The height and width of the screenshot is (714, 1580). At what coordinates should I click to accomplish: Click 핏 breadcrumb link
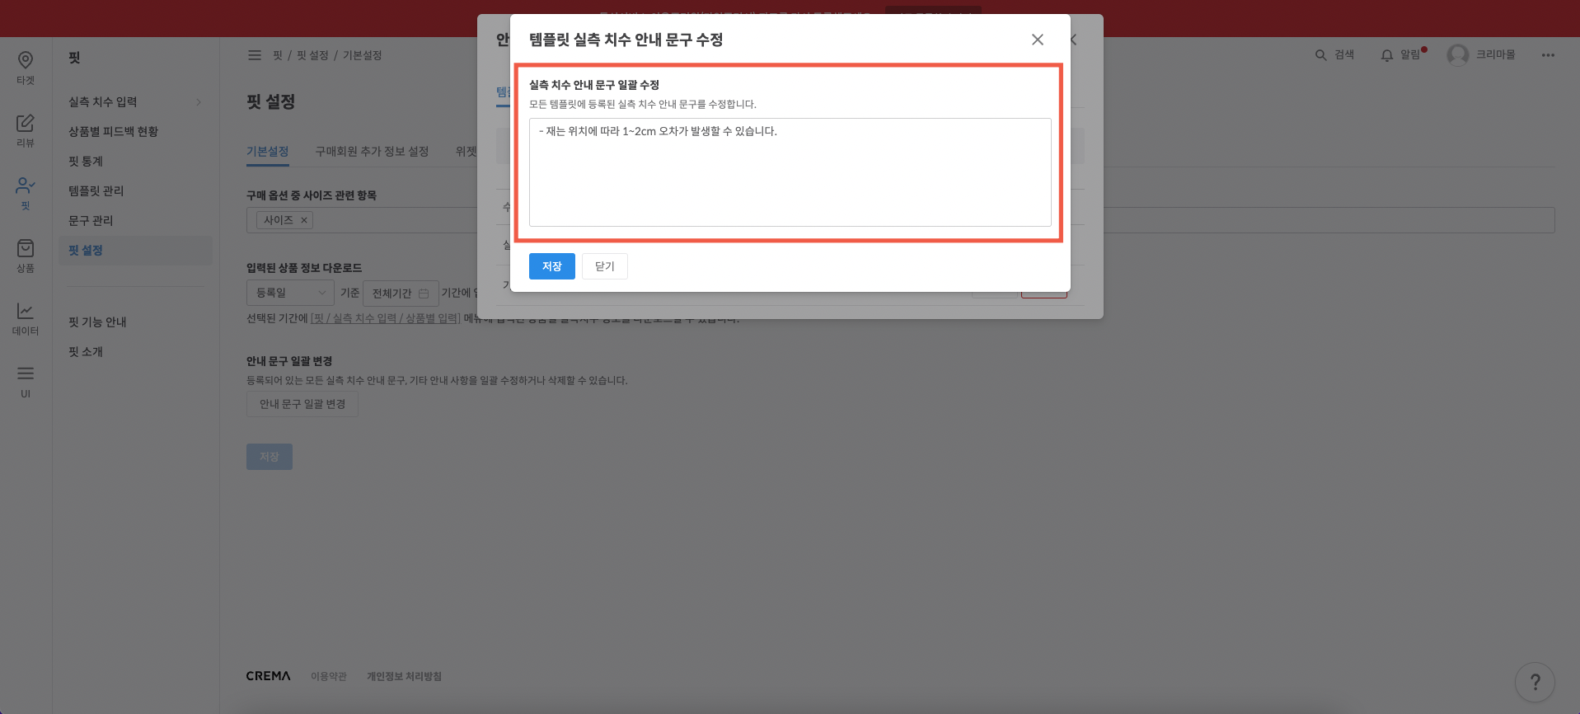pyautogui.click(x=277, y=55)
